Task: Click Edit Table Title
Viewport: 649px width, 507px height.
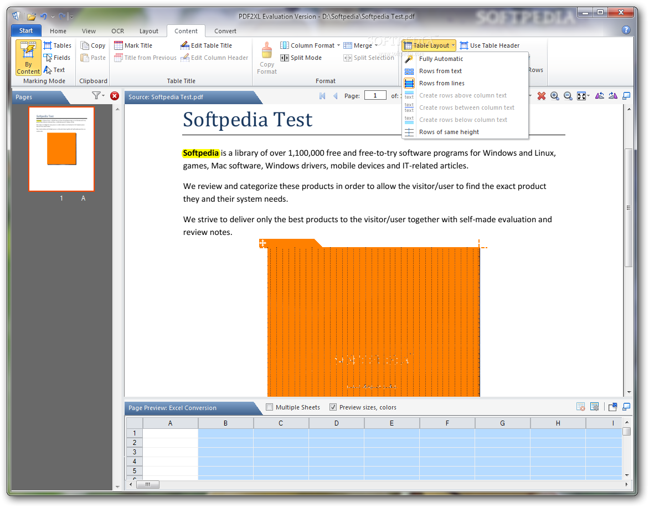Action: point(206,45)
